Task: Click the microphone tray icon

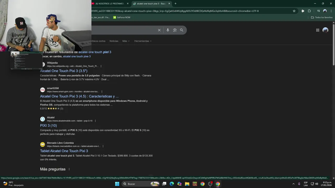Action: [299, 184]
